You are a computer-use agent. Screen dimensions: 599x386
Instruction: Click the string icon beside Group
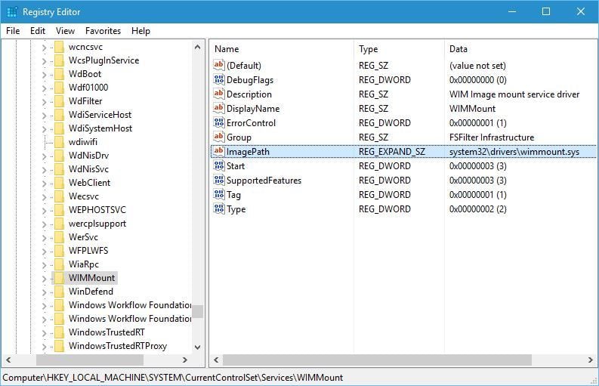click(x=218, y=137)
